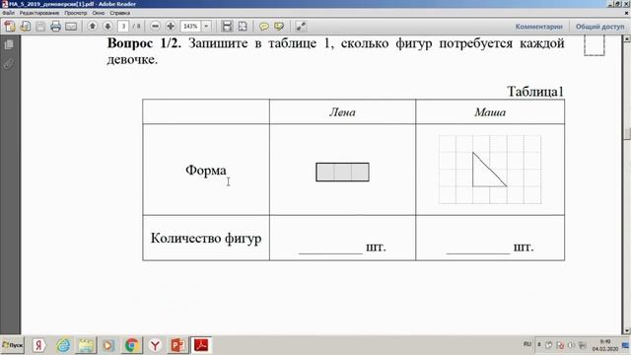Click the vertical scrollbar thumb
631x355 pixels.
point(627,134)
